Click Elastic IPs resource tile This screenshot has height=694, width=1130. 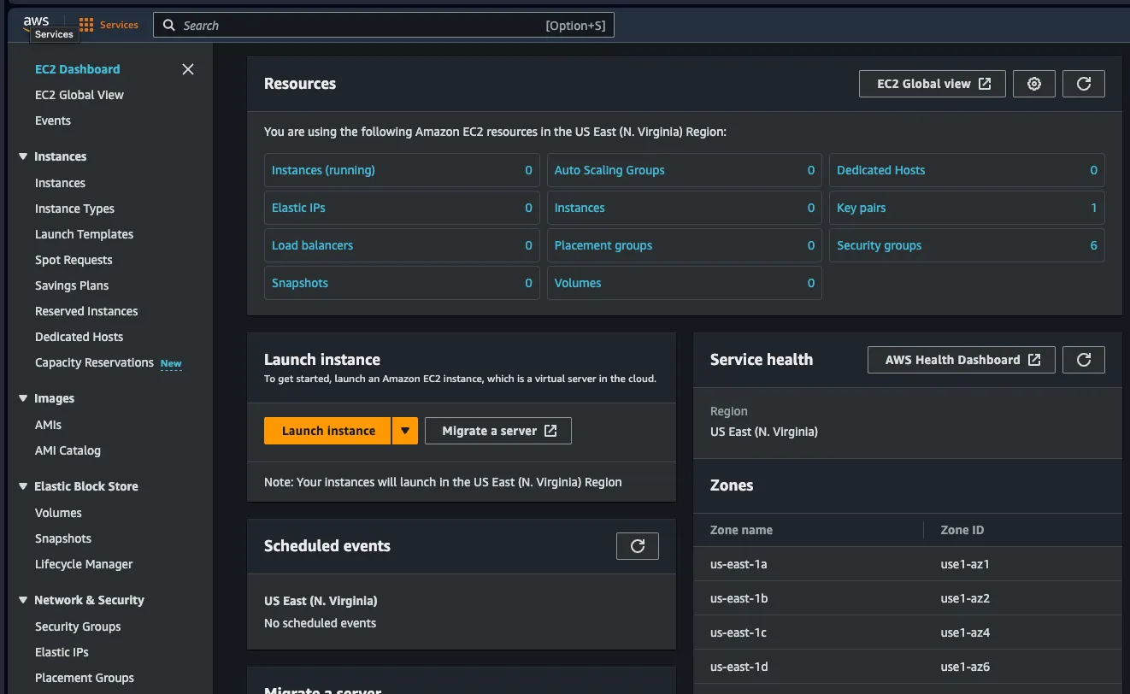[x=402, y=208]
